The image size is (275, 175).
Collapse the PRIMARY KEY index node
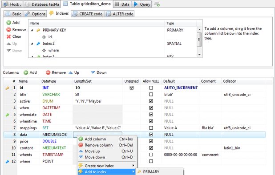pyautogui.click(x=32, y=30)
